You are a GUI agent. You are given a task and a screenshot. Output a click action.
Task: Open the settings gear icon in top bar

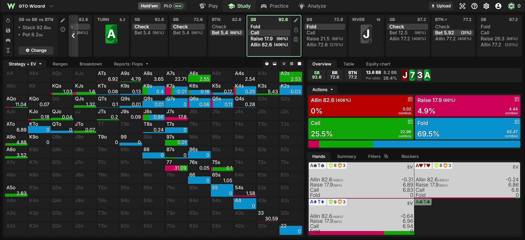486,6
